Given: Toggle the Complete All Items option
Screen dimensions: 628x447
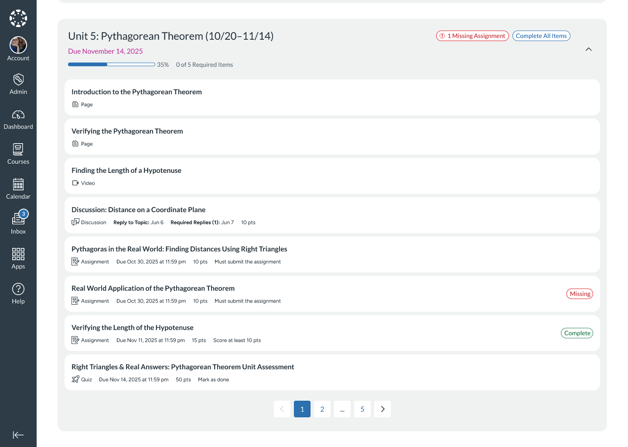Looking at the screenshot, I should click(x=541, y=36).
